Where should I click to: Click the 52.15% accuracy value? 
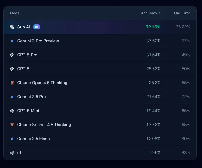pos(153,27)
